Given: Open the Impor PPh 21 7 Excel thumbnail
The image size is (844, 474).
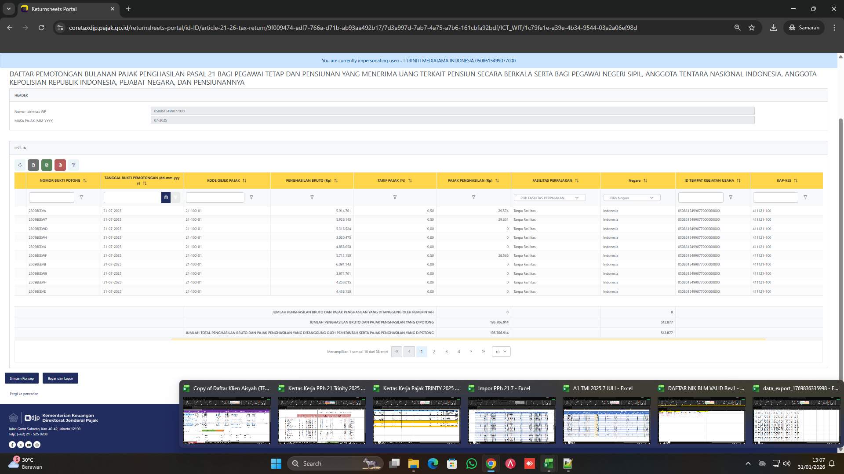Looking at the screenshot, I should tap(511, 420).
